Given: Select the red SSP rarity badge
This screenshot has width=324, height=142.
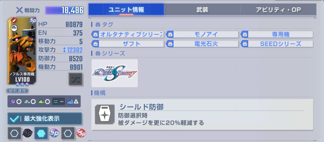Looking at the screenshot, I should point(81,133).
